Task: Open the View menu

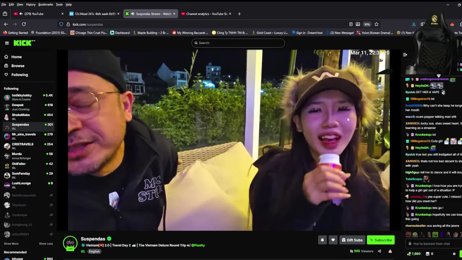Action: click(x=20, y=4)
